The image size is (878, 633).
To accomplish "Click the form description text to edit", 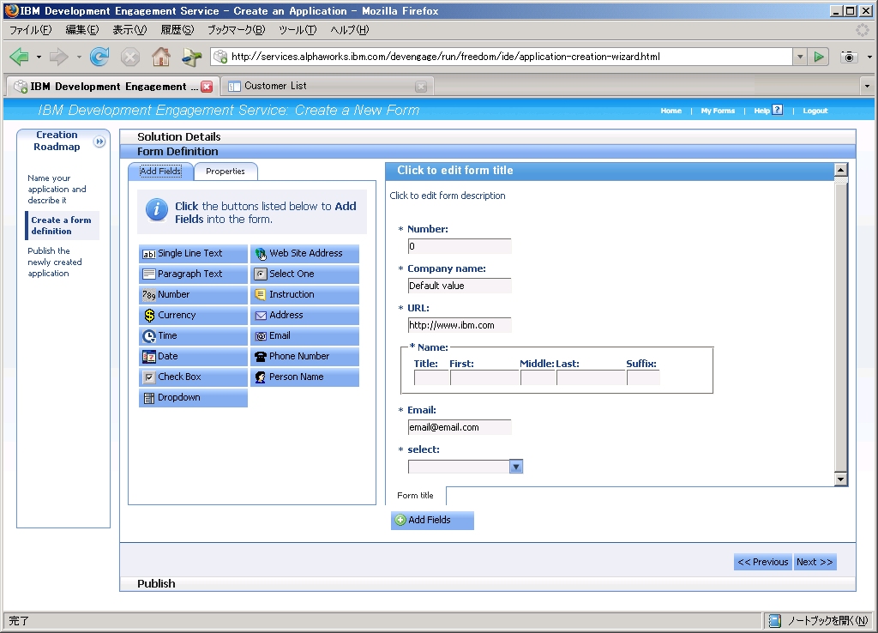I will 448,196.
